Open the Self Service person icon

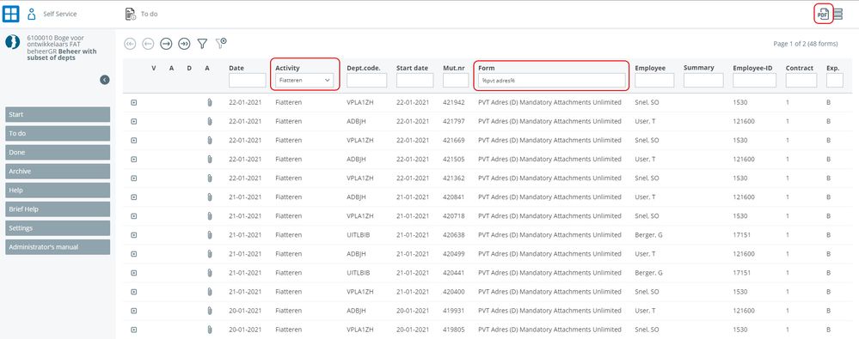click(x=32, y=15)
